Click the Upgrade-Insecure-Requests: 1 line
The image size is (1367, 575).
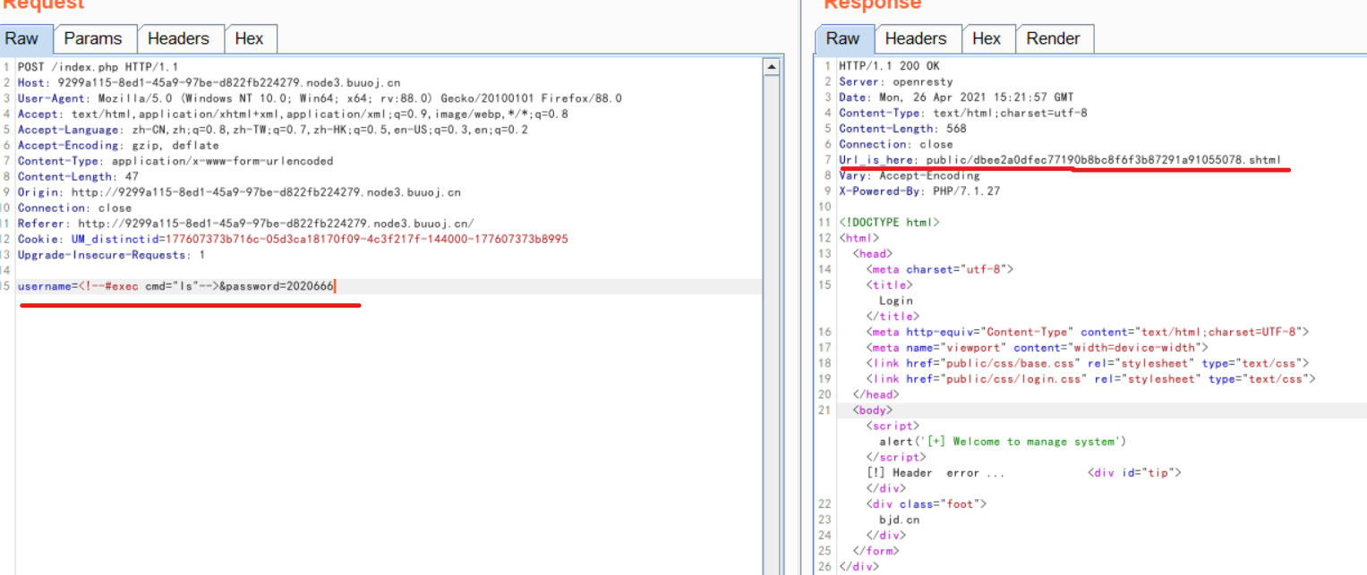pos(111,255)
